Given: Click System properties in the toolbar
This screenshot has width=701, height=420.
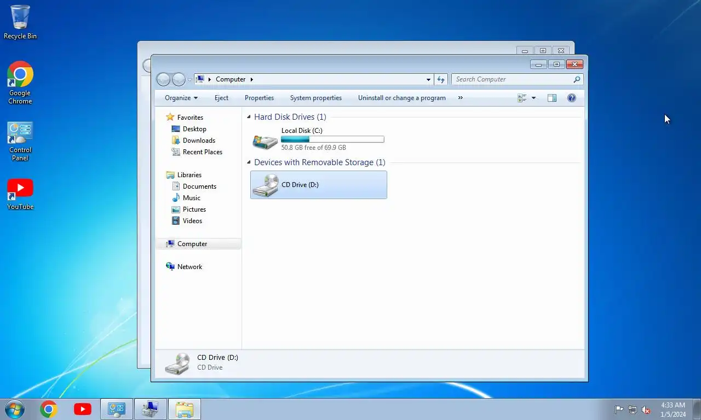Looking at the screenshot, I should pos(316,98).
